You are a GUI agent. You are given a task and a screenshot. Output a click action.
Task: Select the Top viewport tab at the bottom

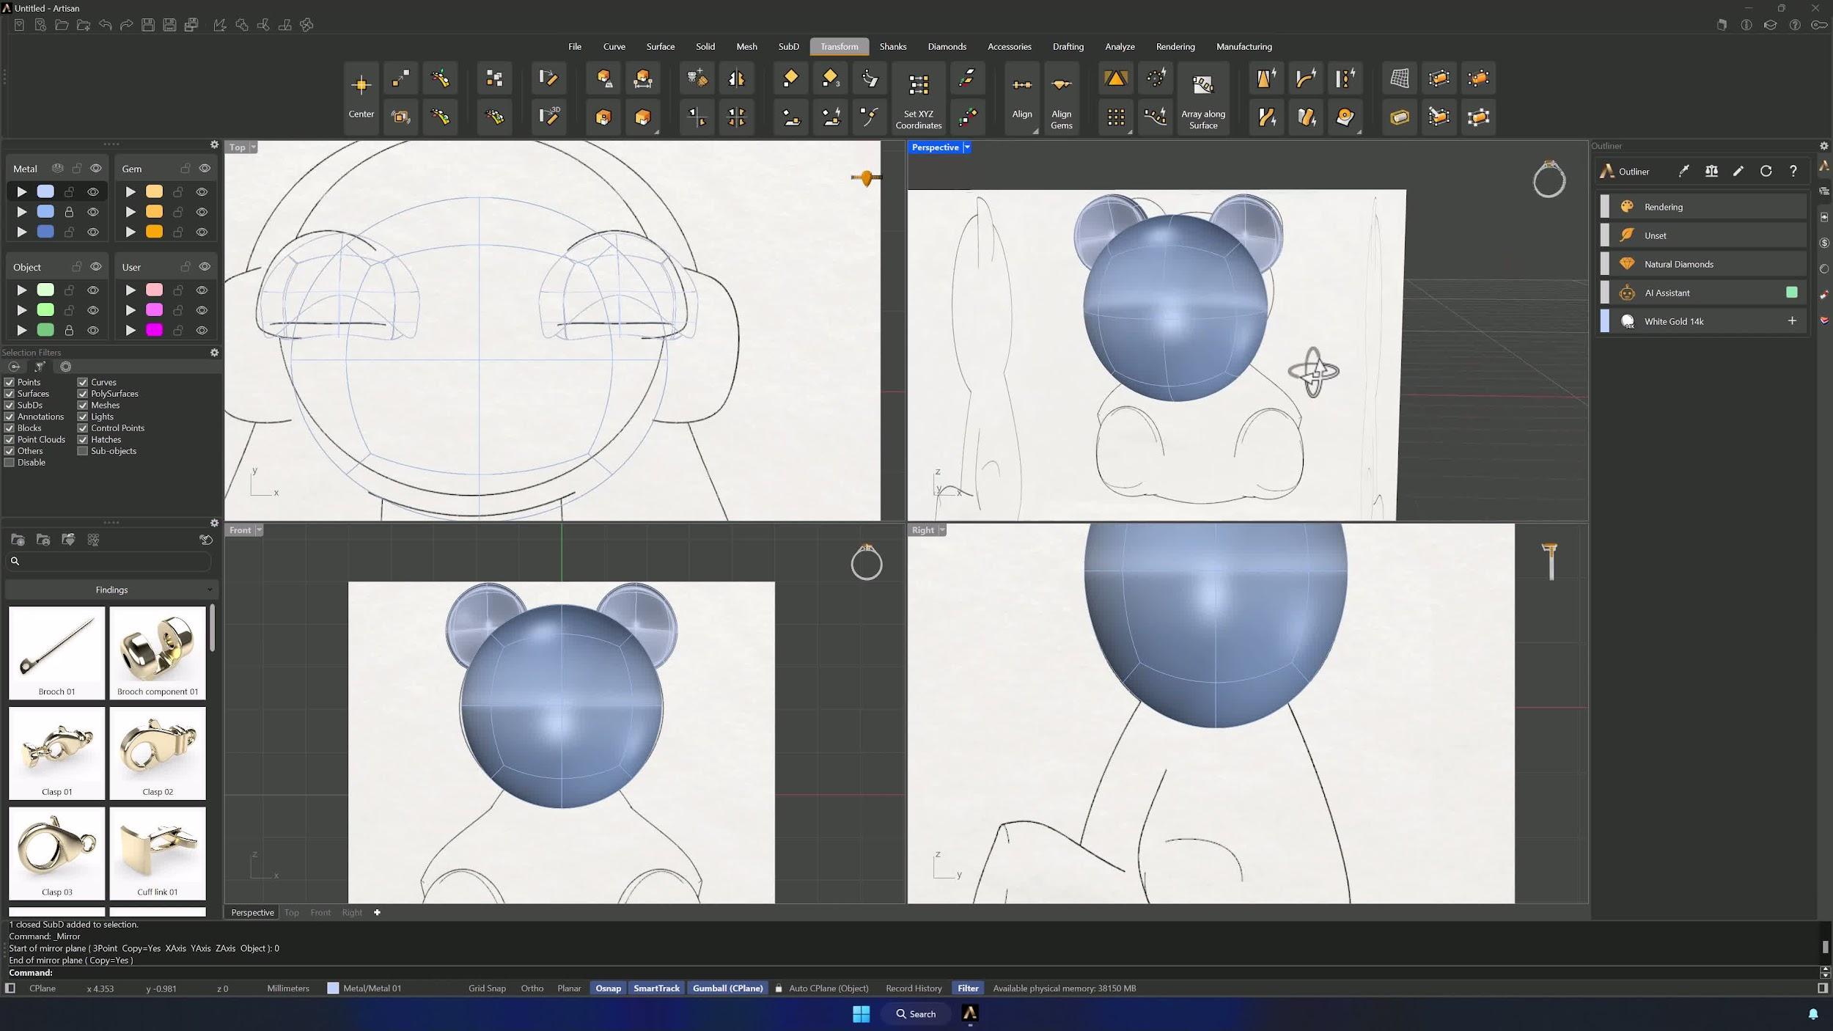tap(291, 912)
